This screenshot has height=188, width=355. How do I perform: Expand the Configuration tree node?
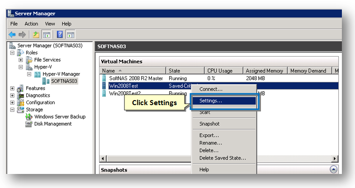(x=12, y=102)
